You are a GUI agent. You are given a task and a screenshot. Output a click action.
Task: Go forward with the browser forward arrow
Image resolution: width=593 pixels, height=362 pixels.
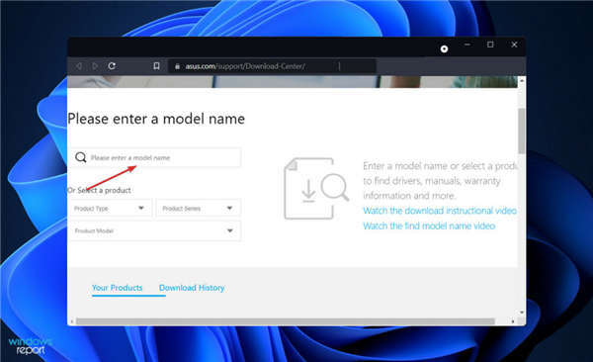pyautogui.click(x=95, y=66)
